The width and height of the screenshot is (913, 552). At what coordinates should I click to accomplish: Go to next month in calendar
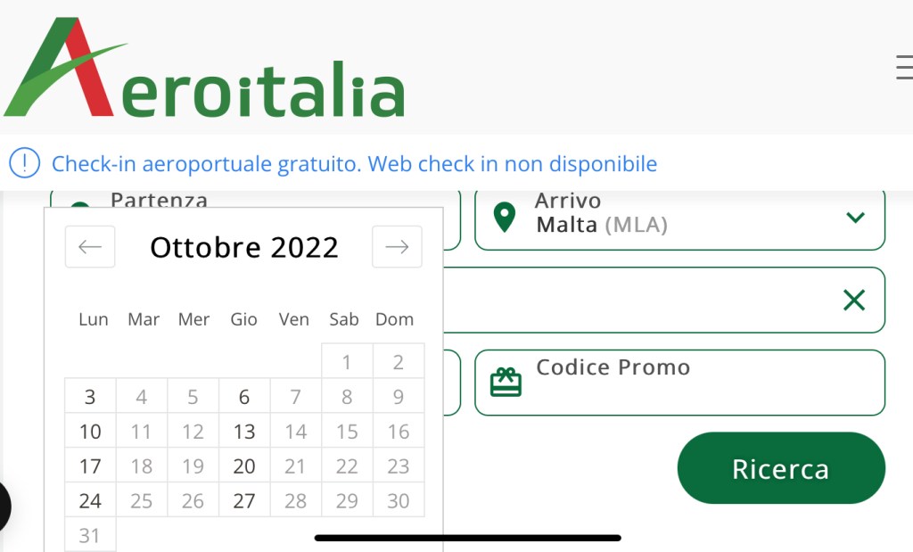pos(397,247)
